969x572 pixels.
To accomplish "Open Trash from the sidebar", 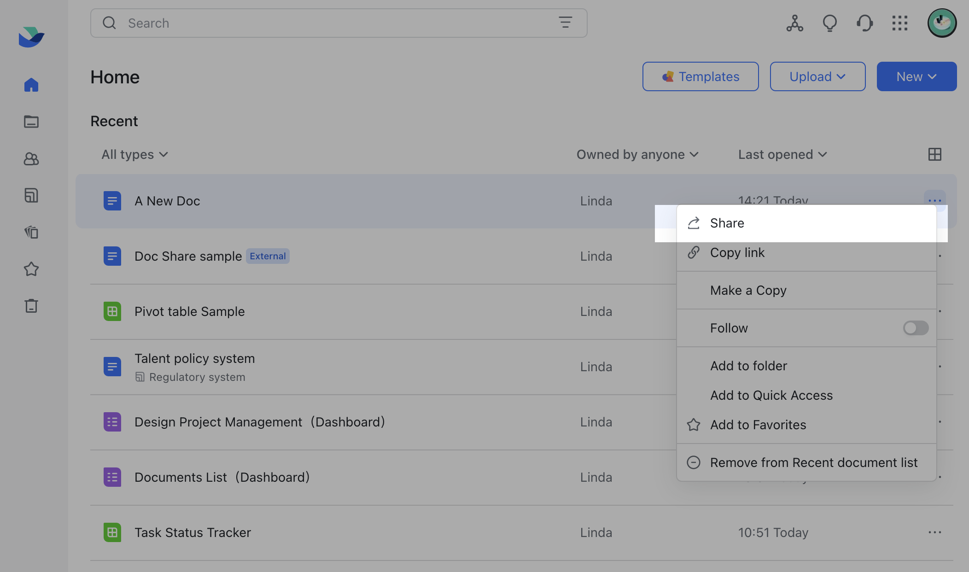I will coord(31,305).
